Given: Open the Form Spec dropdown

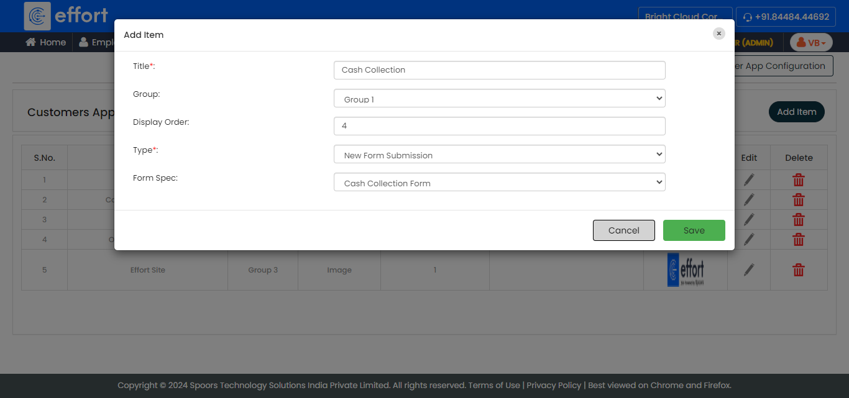Looking at the screenshot, I should (x=499, y=183).
